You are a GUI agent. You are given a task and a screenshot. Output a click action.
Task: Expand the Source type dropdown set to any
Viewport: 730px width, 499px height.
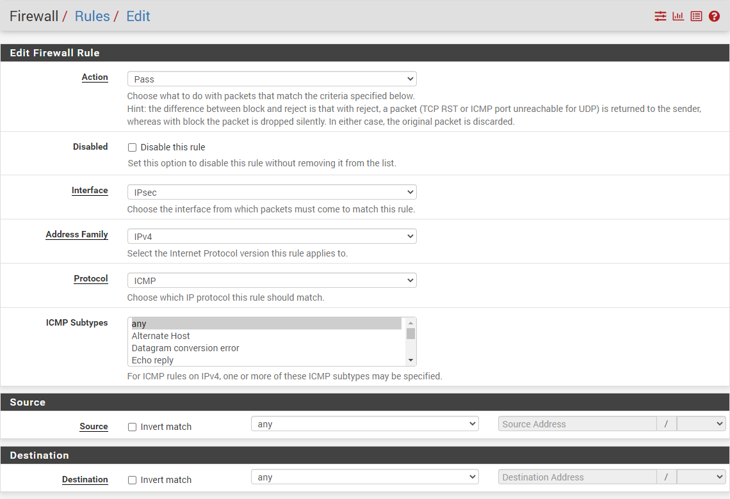click(364, 424)
